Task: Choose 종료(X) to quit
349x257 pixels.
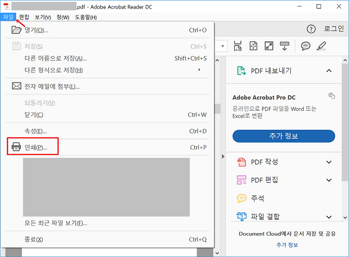Action: pyautogui.click(x=107, y=240)
